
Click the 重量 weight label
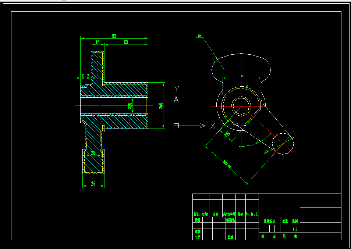pos(285,221)
